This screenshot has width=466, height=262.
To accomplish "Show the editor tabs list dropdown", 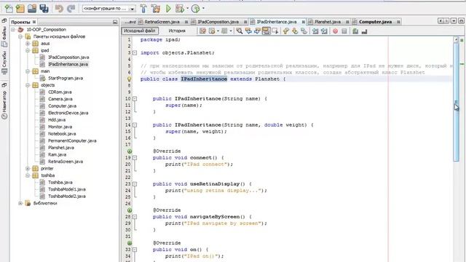I will coord(454,21).
